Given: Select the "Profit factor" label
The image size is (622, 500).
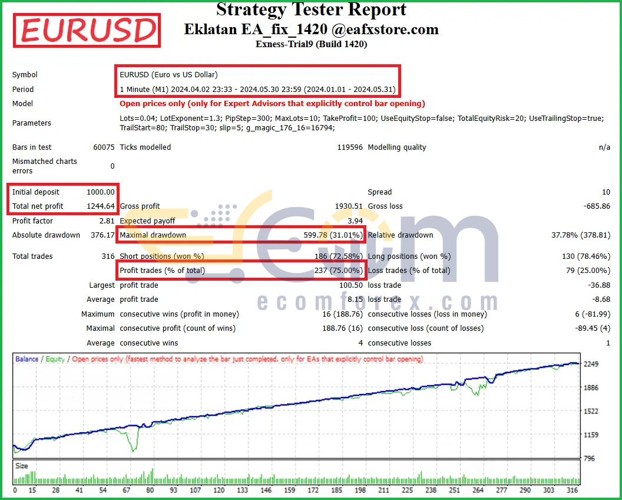Looking at the screenshot, I should [32, 221].
